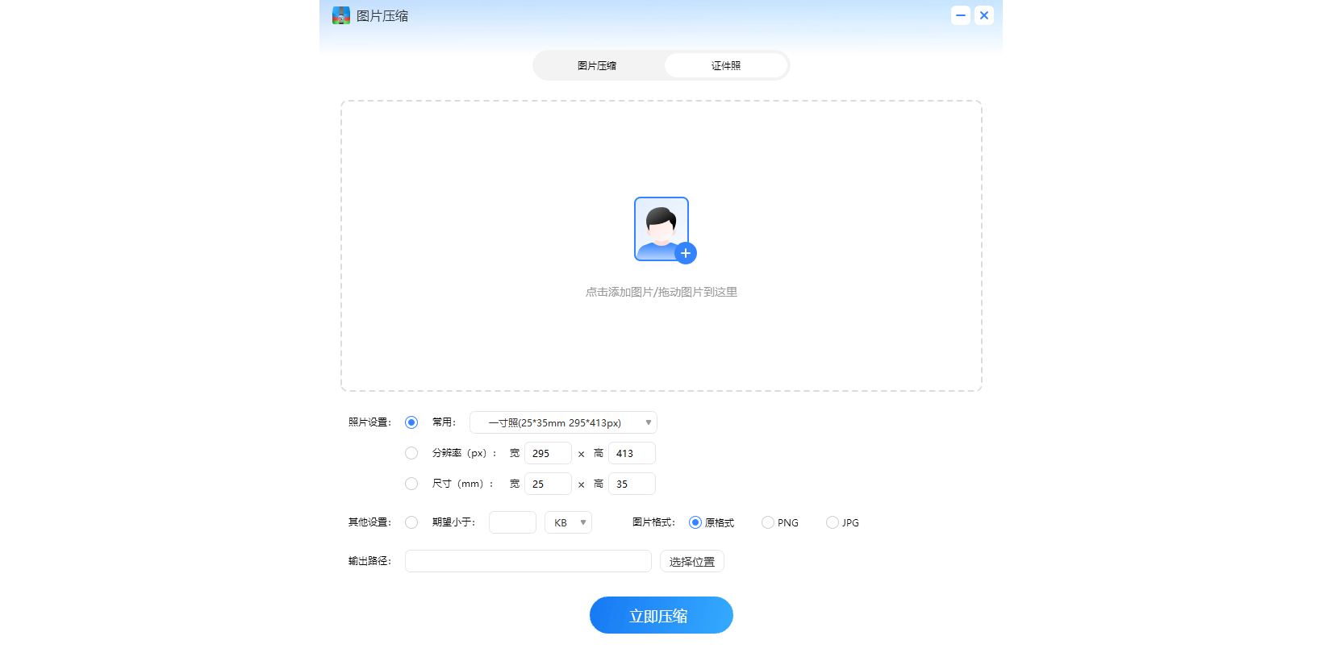Minimize the image compression window
This screenshot has width=1323, height=661.
click(960, 15)
